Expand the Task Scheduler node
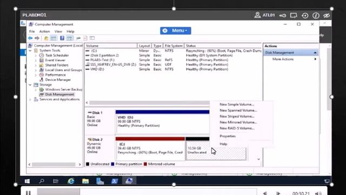The image size is (346, 195). pyautogui.click(x=36, y=55)
